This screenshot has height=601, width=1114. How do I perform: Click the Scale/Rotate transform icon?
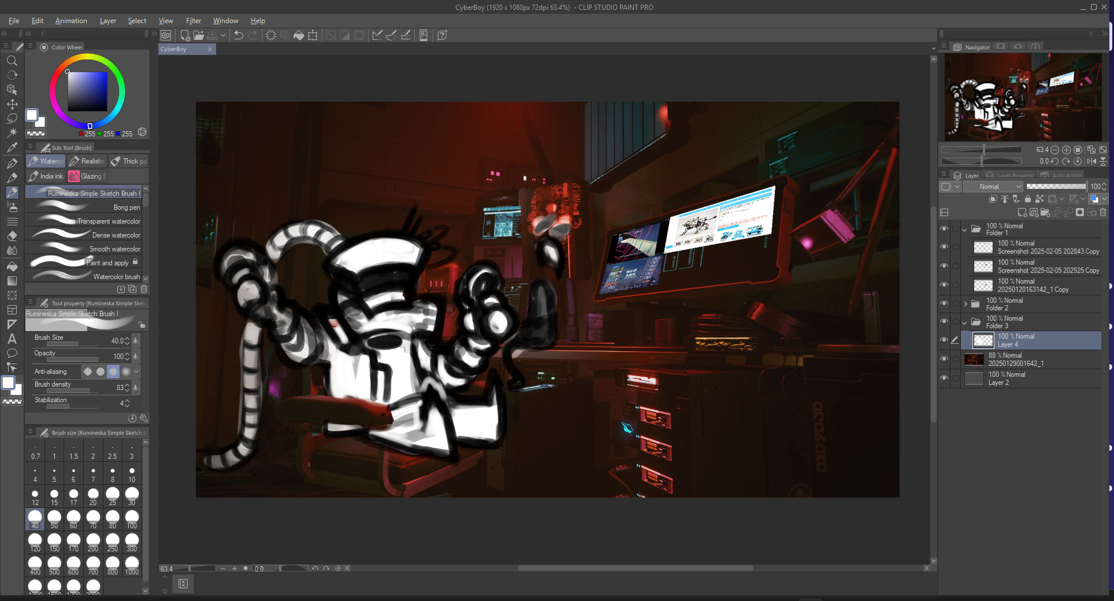coord(313,35)
